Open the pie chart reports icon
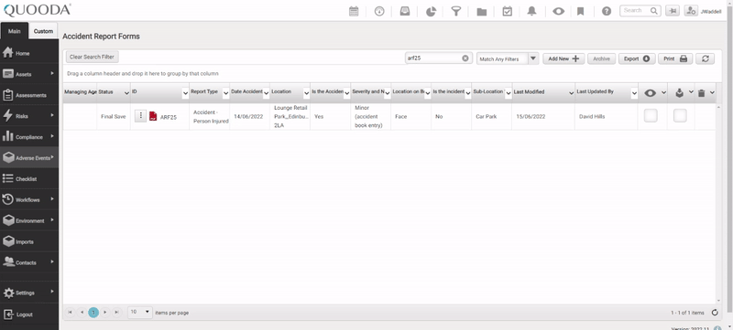Viewport: 733px width, 330px height. click(431, 11)
